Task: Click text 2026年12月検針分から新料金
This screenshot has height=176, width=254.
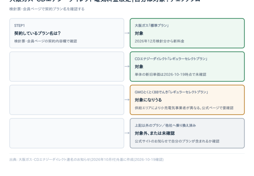Action: [159, 41]
